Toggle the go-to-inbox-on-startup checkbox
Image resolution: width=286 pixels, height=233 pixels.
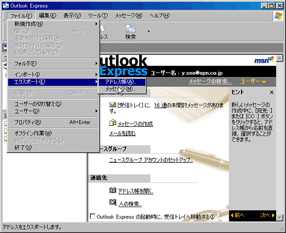[92, 217]
